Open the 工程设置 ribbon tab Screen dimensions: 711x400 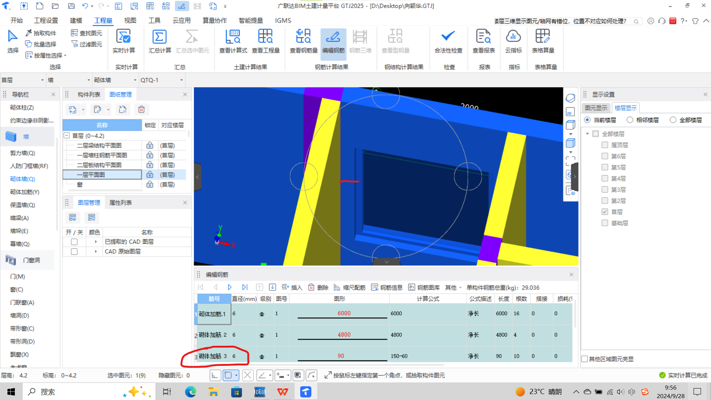(x=46, y=20)
